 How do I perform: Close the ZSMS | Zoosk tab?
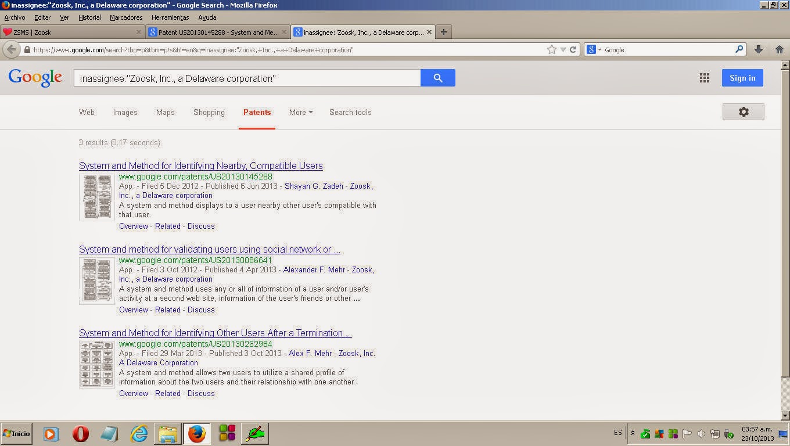pos(139,32)
